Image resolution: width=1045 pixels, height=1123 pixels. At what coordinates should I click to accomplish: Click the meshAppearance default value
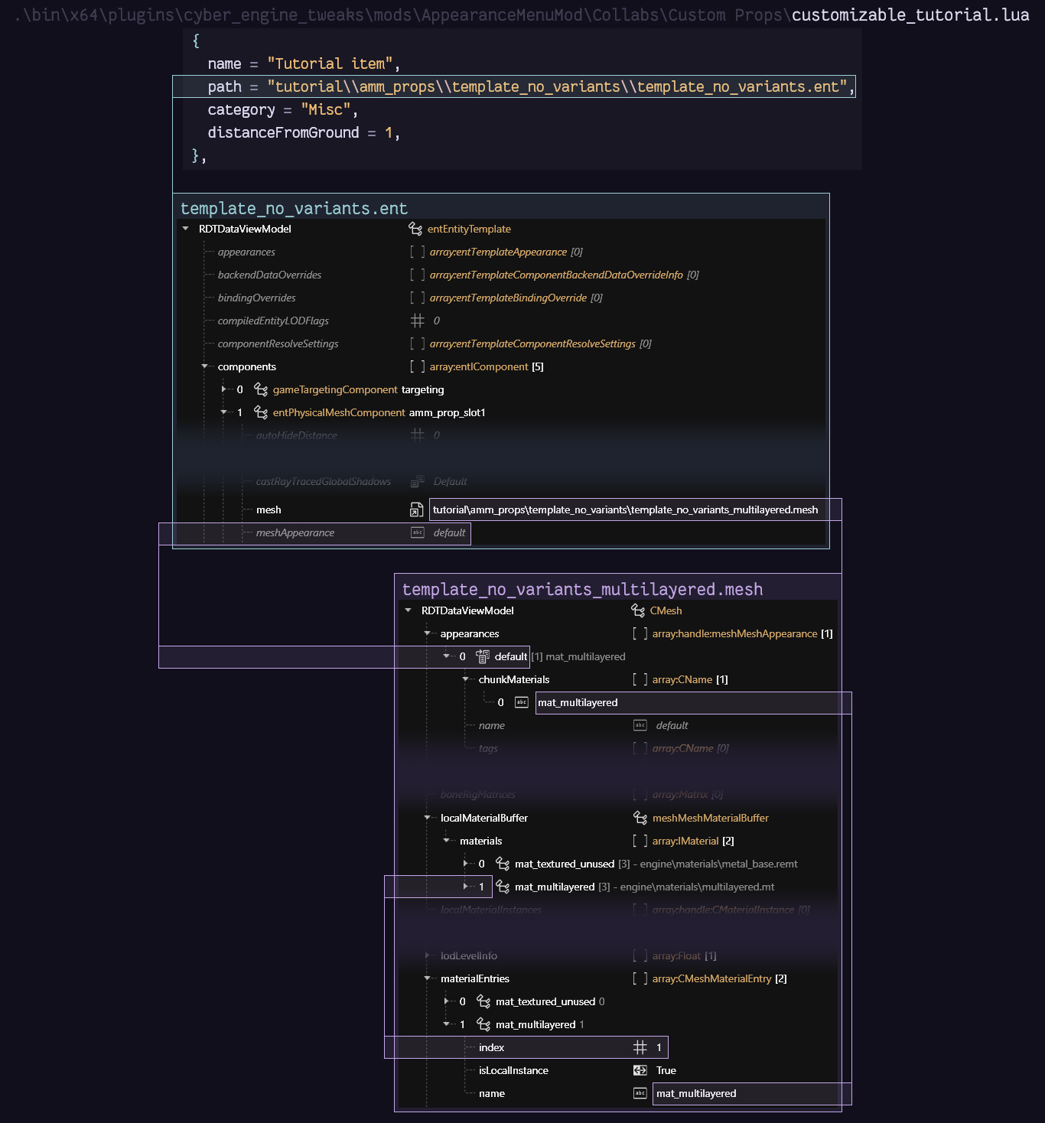tap(449, 533)
